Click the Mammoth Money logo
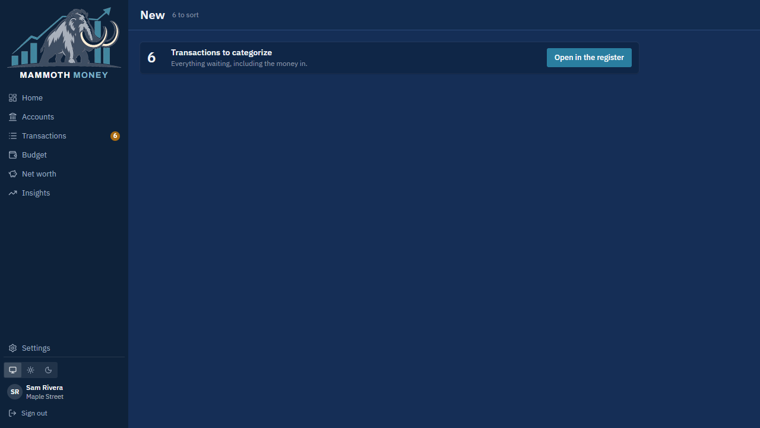This screenshot has width=760, height=428. click(x=64, y=43)
